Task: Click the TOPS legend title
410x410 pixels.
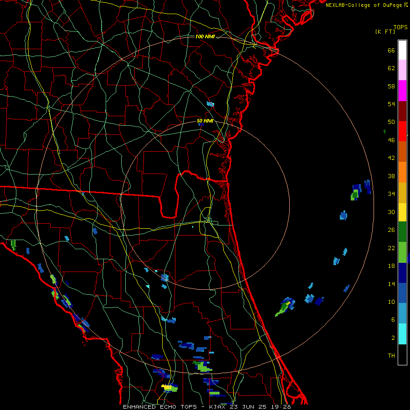Action: coord(400,27)
